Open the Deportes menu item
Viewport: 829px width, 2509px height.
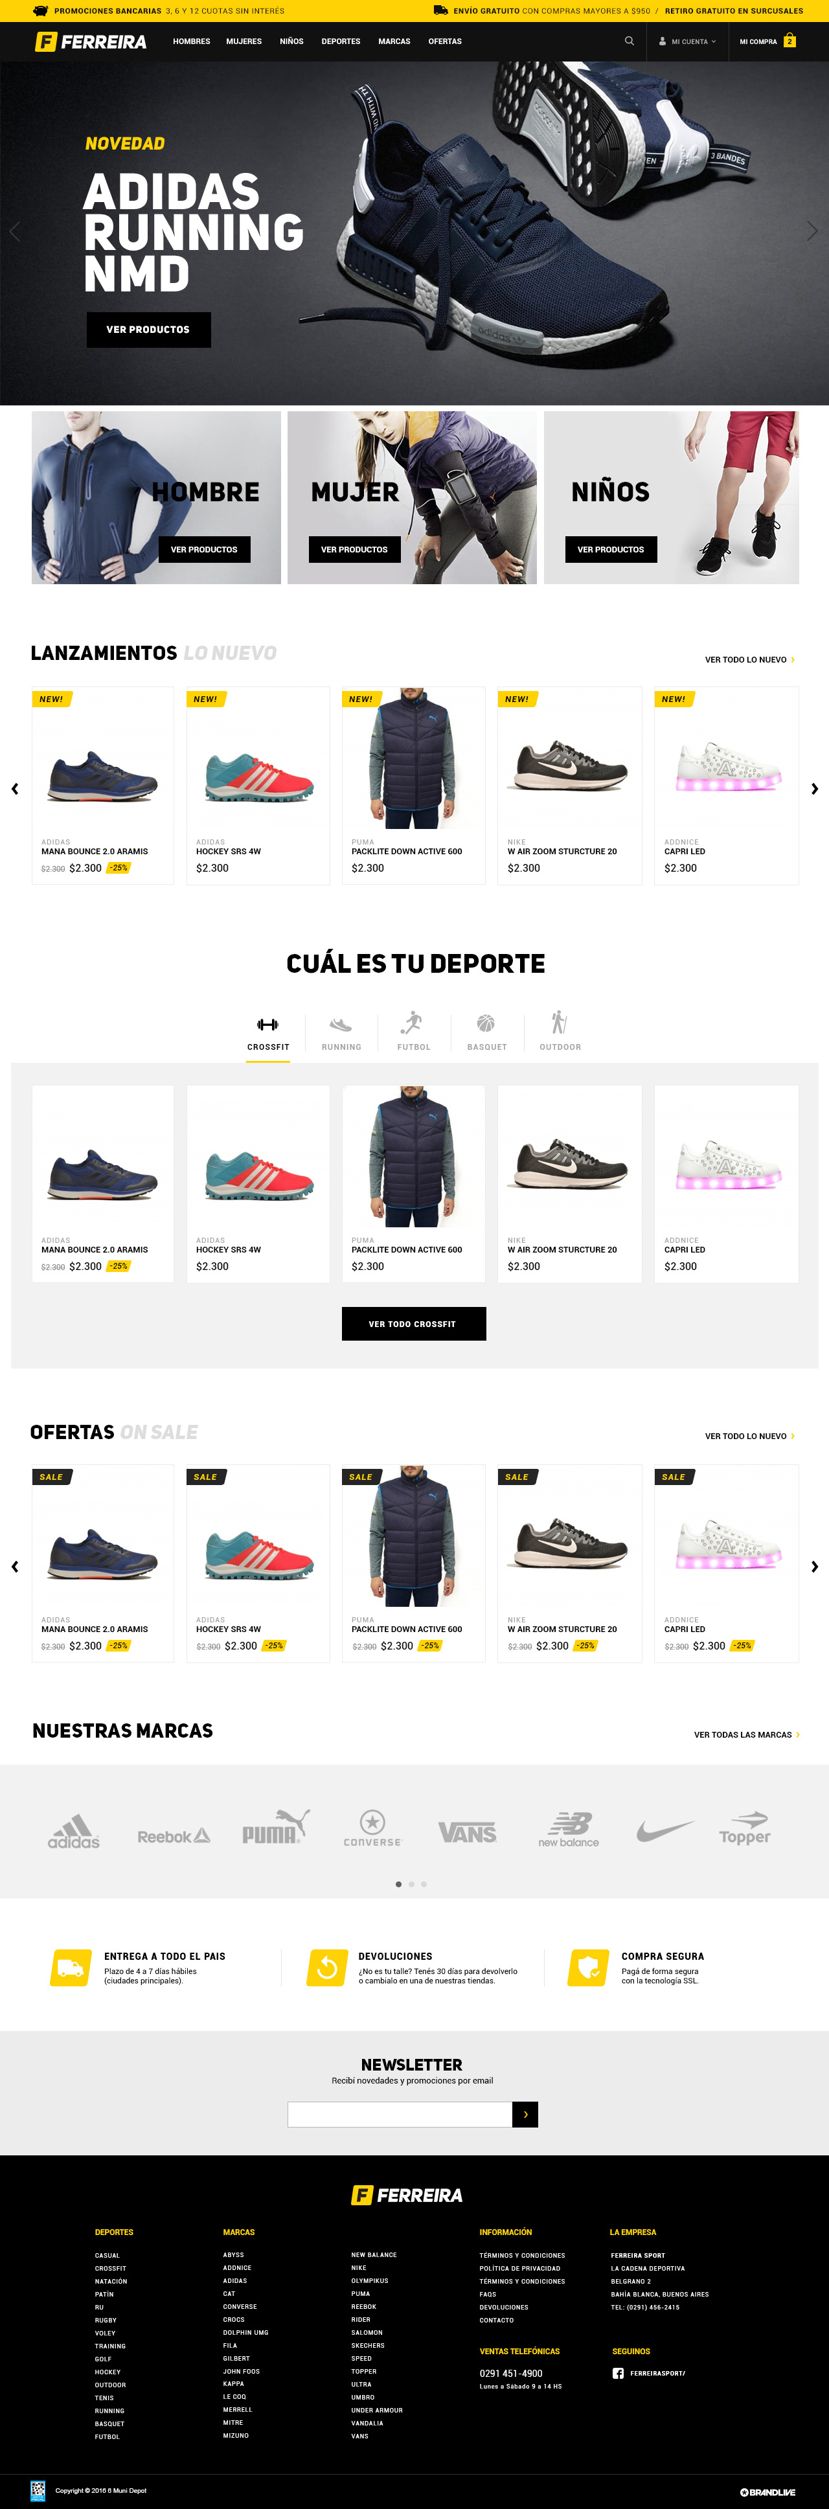[x=341, y=42]
